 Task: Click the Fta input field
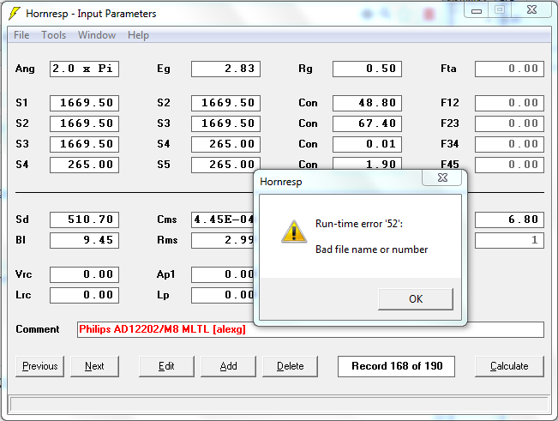pyautogui.click(x=509, y=69)
